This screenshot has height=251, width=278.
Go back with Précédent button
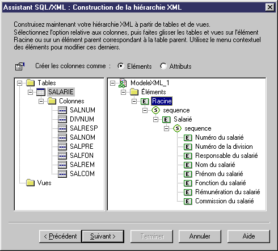tap(60, 236)
